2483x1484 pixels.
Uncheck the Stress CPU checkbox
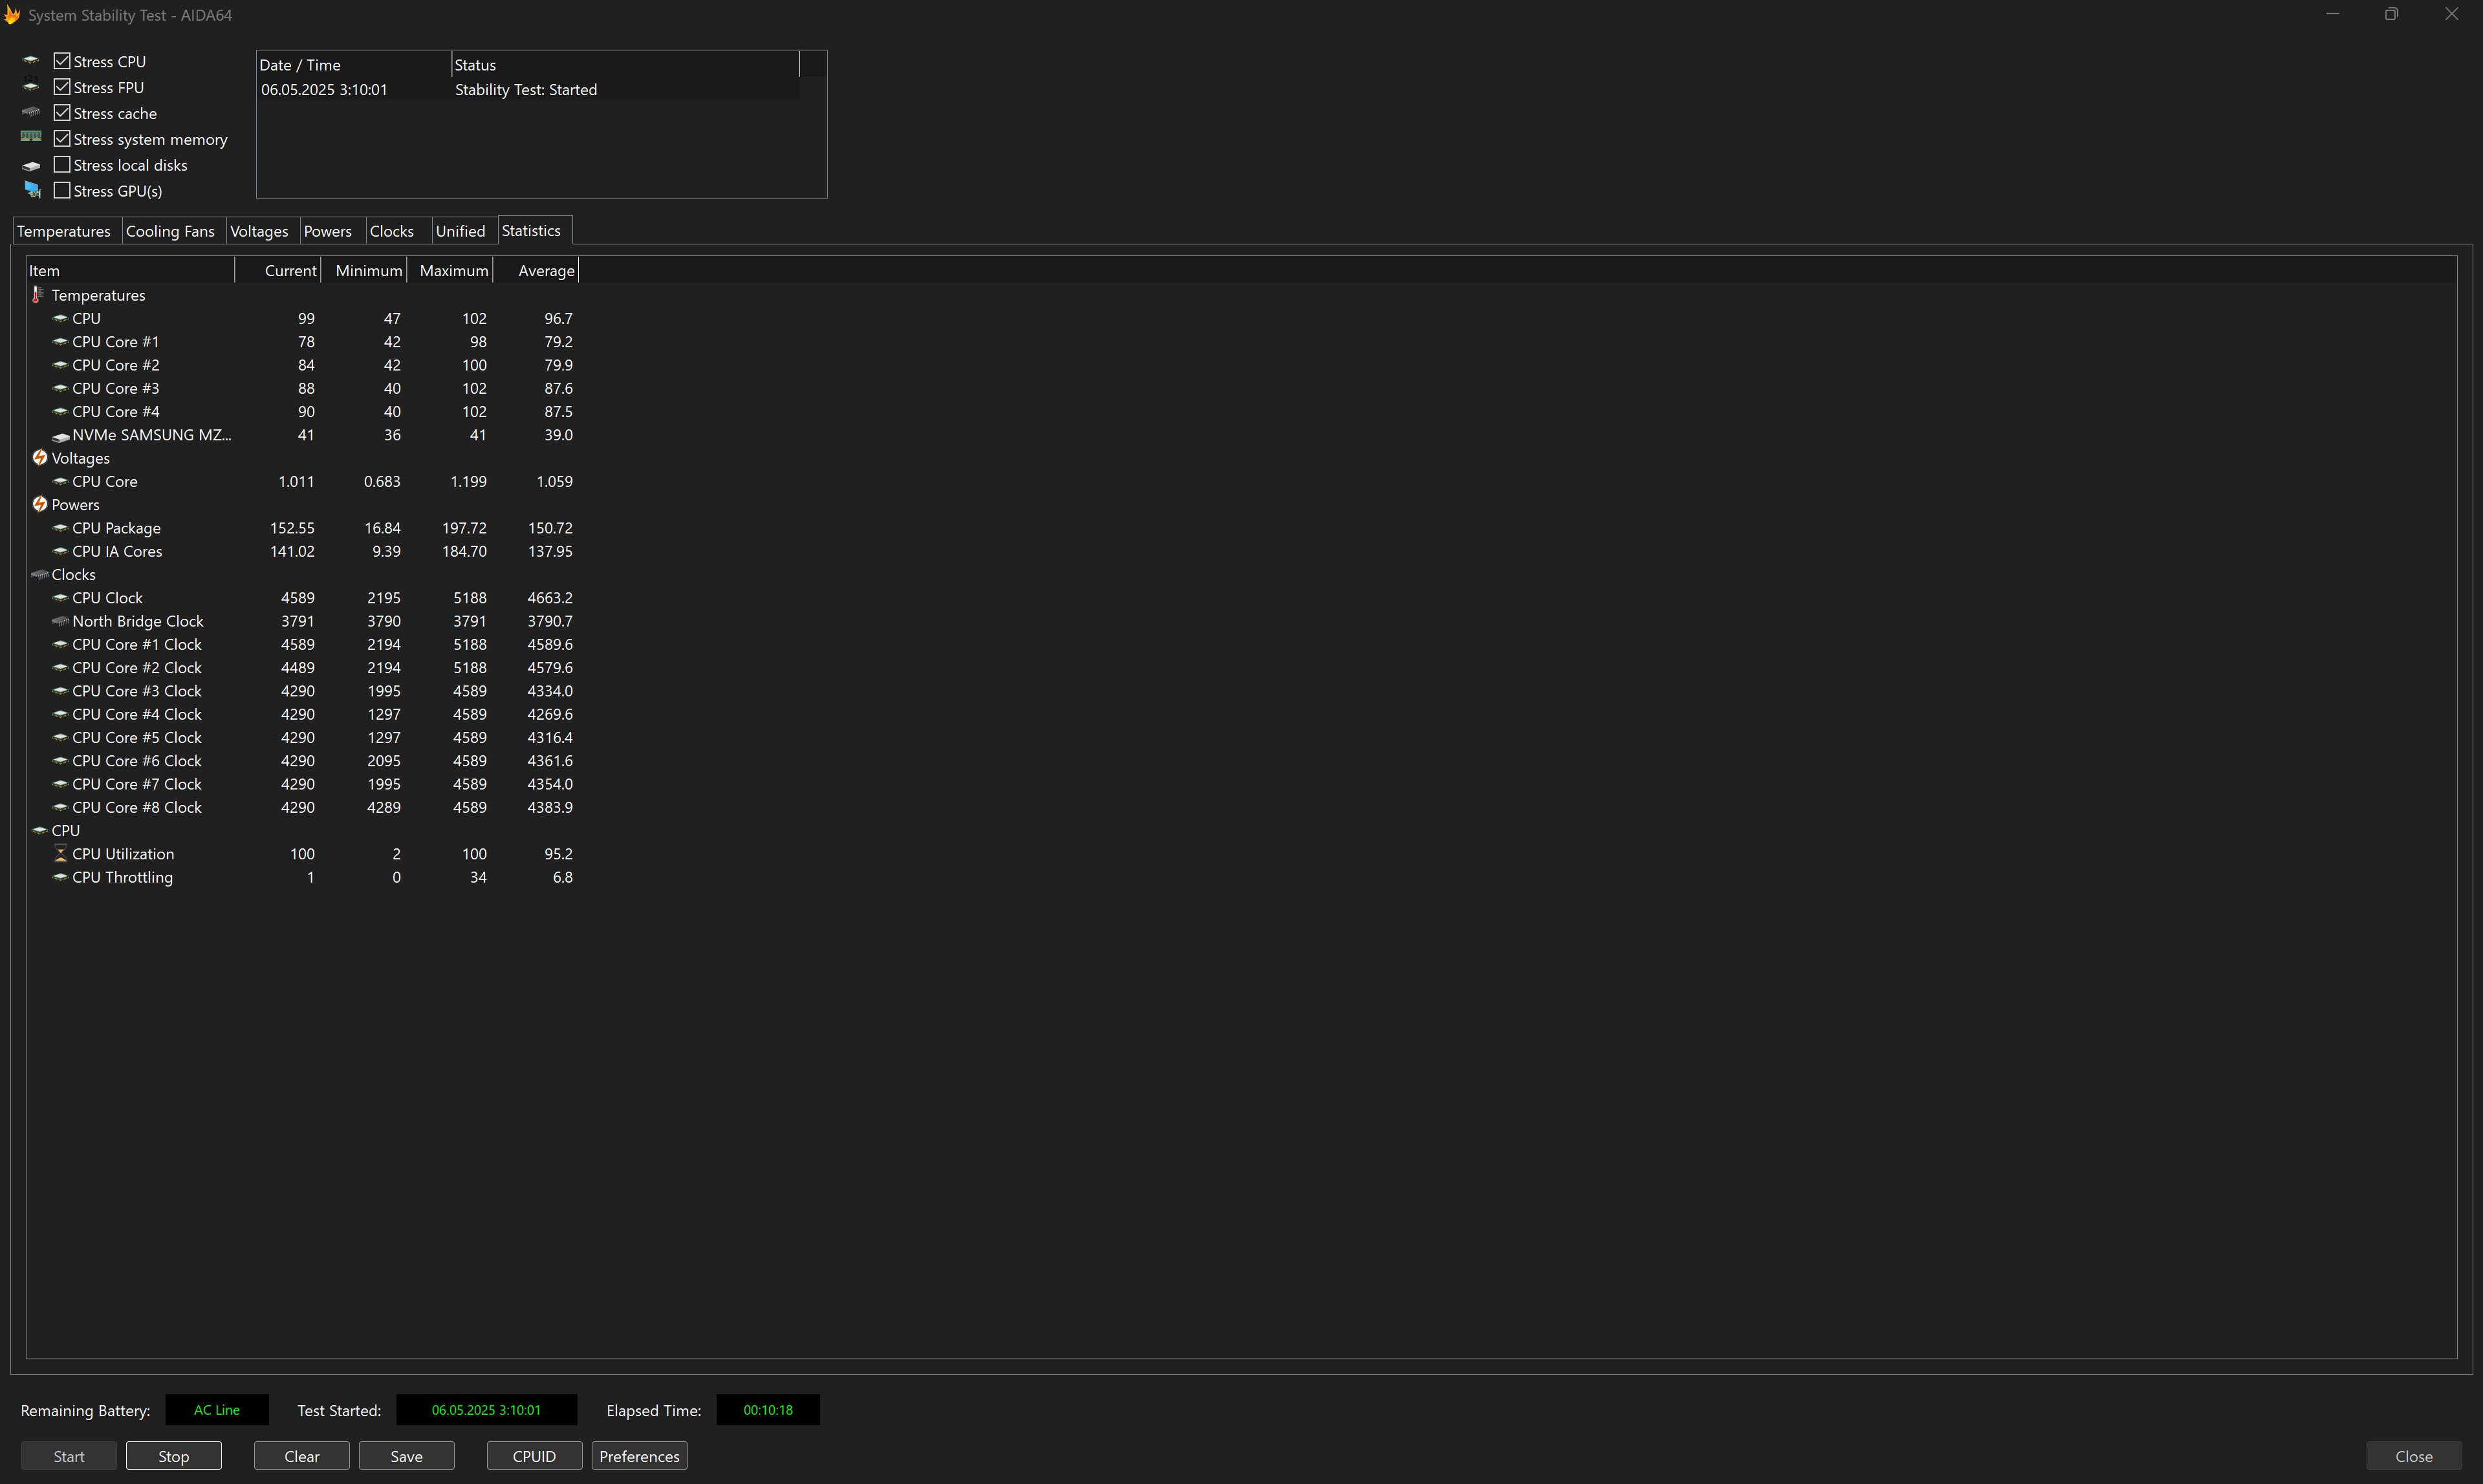tap(62, 61)
